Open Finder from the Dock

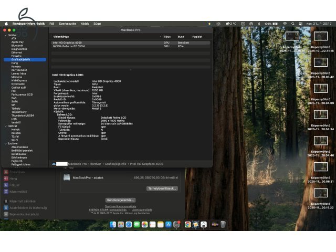tap(113, 224)
